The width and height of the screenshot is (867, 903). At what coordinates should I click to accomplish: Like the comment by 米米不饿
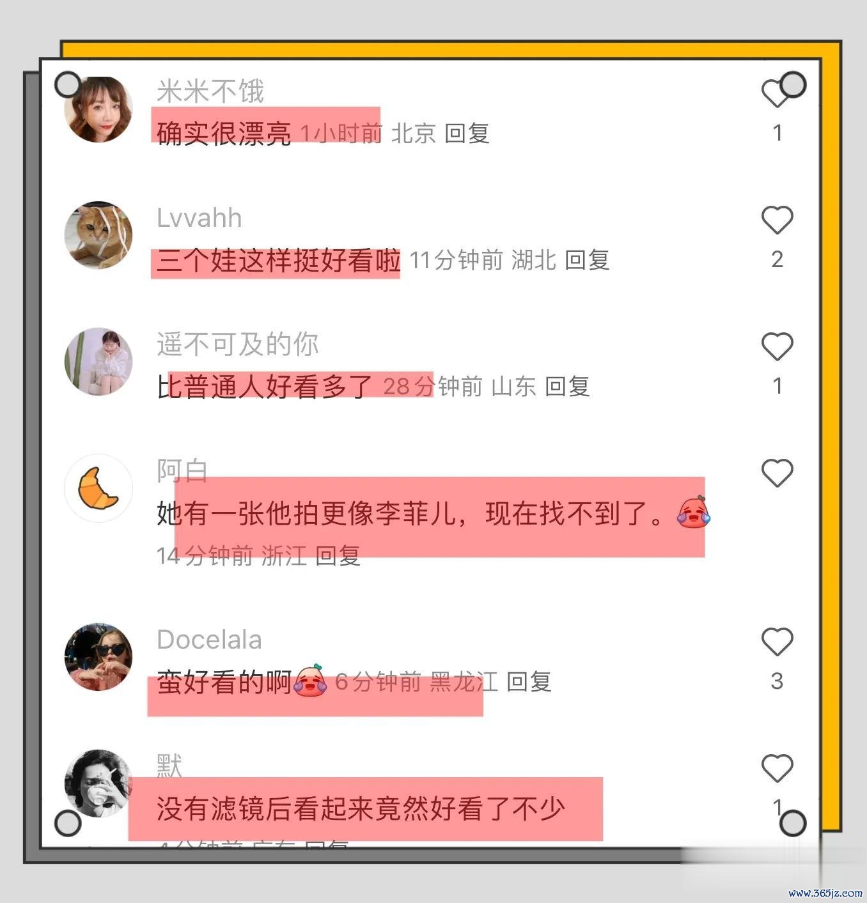776,93
